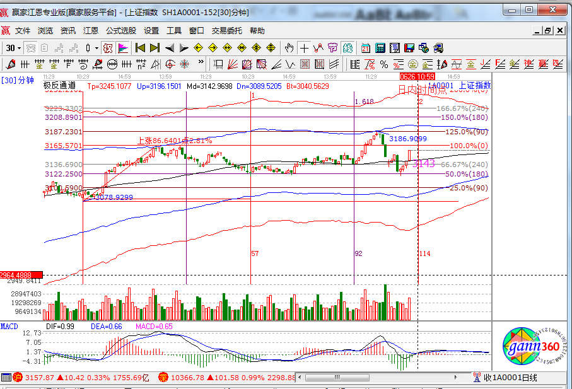
Task: Expand the 30-minute period dropdown
Action: pyautogui.click(x=19, y=48)
